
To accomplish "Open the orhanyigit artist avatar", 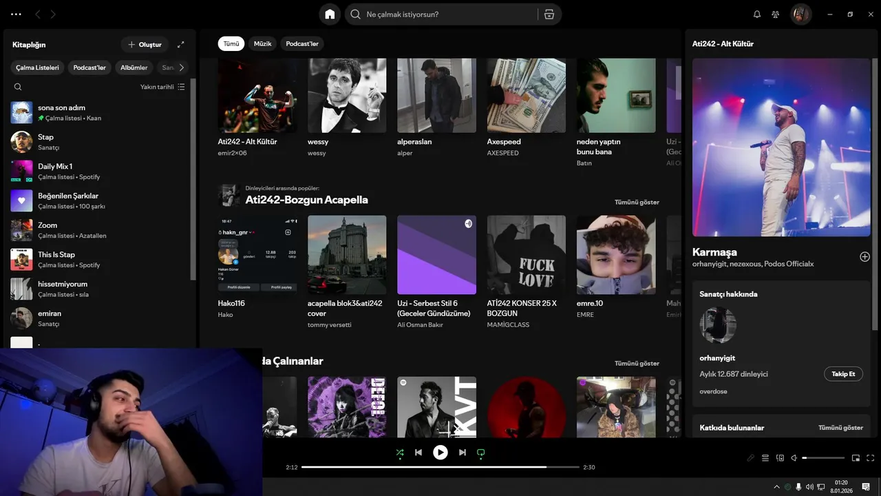I will click(718, 325).
